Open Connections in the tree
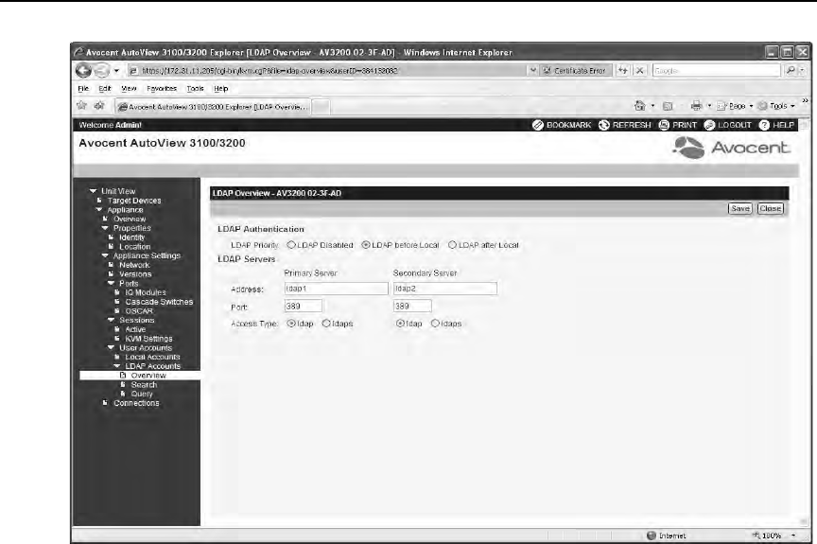This screenshot has height=544, width=817. tap(136, 403)
